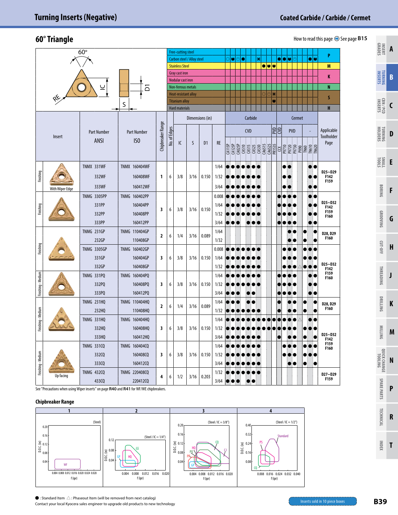Open the D Turning Holders side tab
The height and width of the screenshot is (515, 398).
tap(387, 134)
